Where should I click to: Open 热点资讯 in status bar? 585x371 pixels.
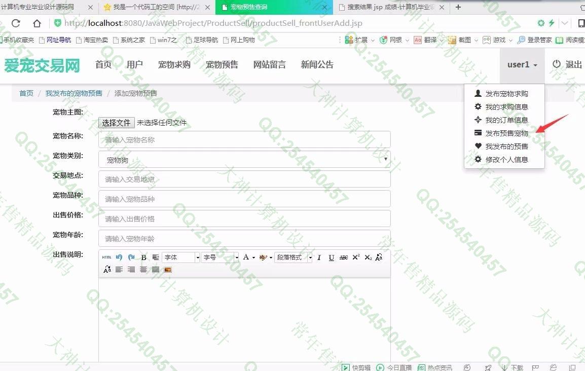coord(435,367)
